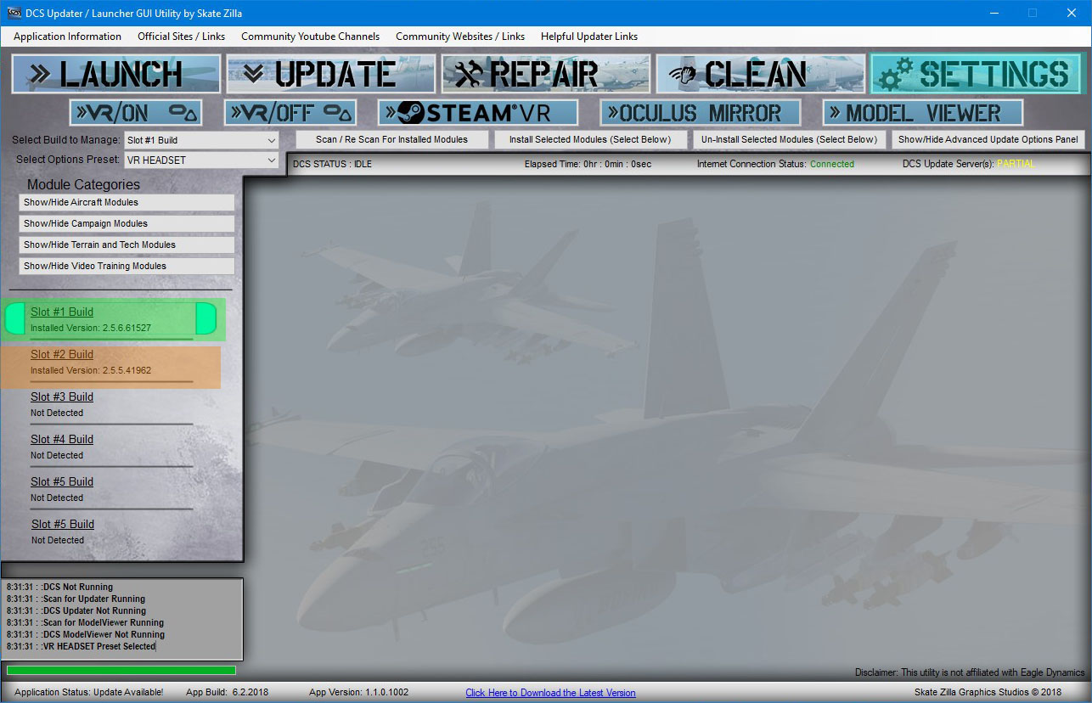Screen dimensions: 1092x703
Task: Open Select Build to Manage dropdown
Action: click(201, 140)
